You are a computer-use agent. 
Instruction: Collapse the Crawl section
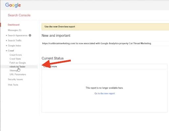click(x=11, y=50)
